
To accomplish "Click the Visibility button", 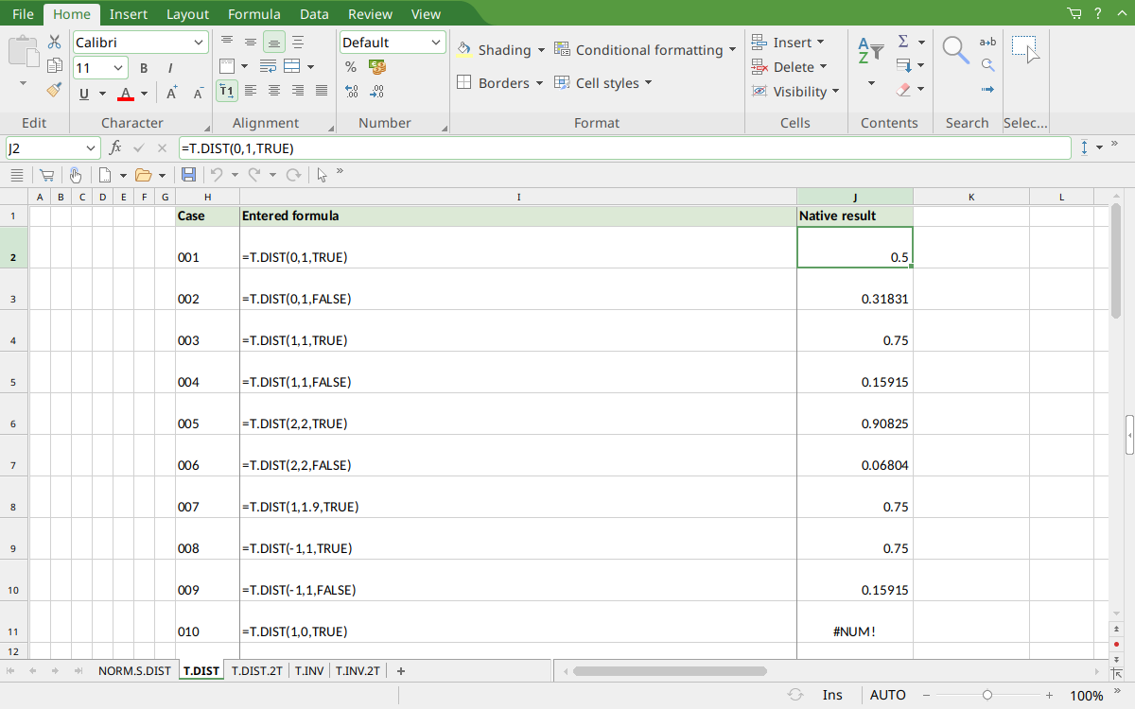I will coord(795,92).
